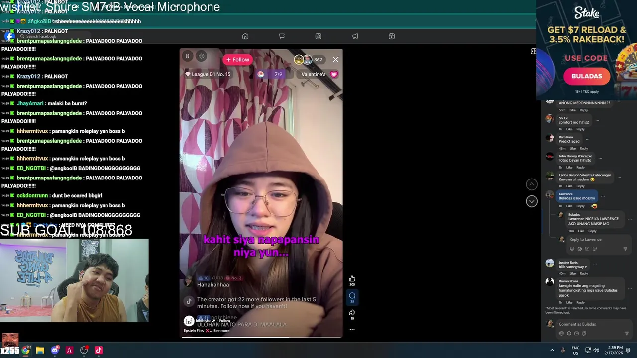
Task: Open the Valentine's event badge
Action: pyautogui.click(x=319, y=74)
